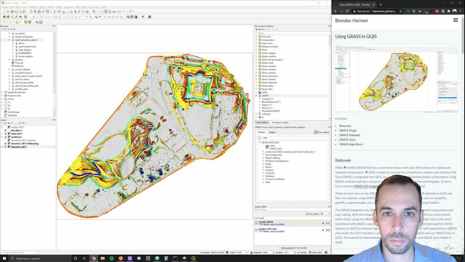Click the Map Tips speech bubble icon

[120, 11]
